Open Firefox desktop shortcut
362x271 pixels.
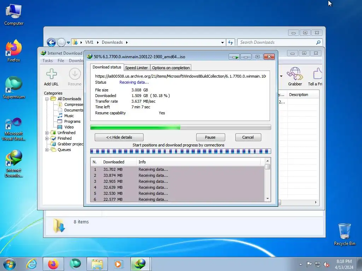click(x=14, y=51)
